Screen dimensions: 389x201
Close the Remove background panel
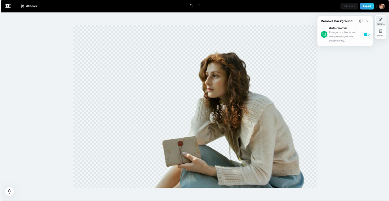click(367, 21)
